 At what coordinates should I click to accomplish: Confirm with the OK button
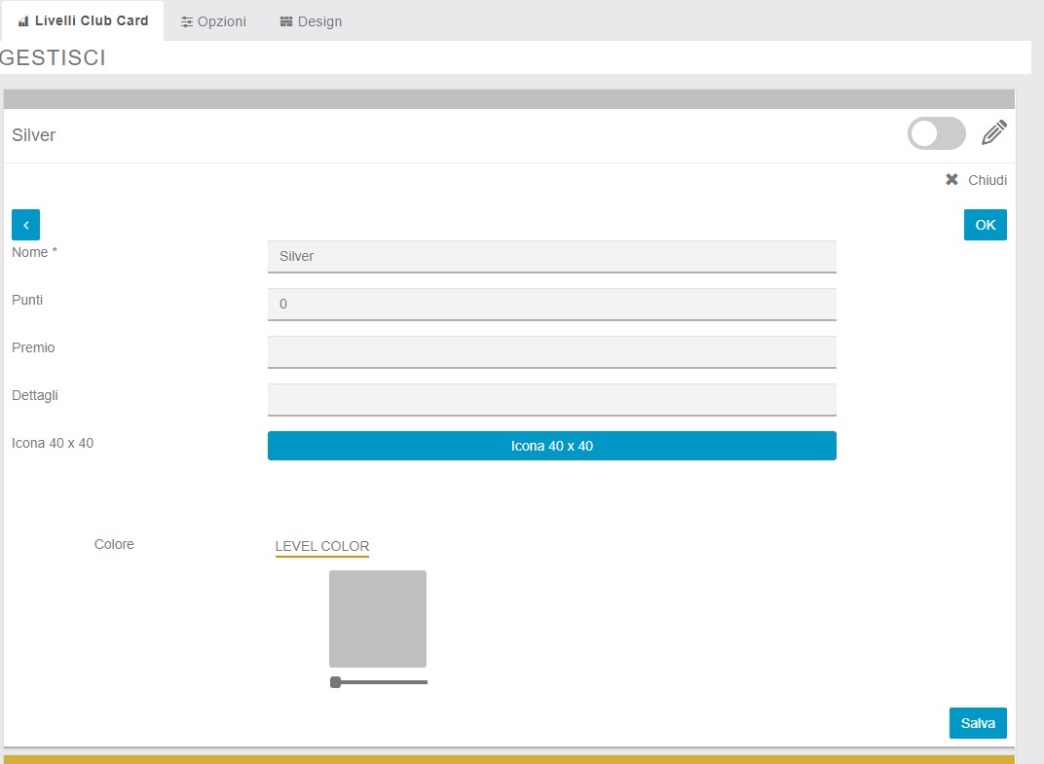985,225
